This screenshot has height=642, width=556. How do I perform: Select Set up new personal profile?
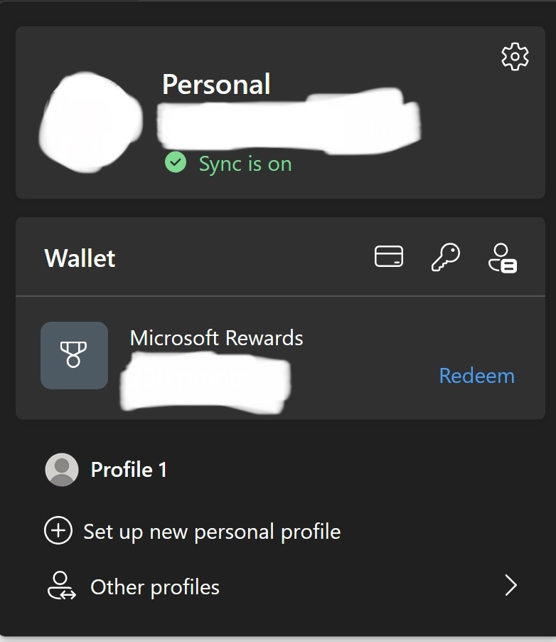click(212, 532)
